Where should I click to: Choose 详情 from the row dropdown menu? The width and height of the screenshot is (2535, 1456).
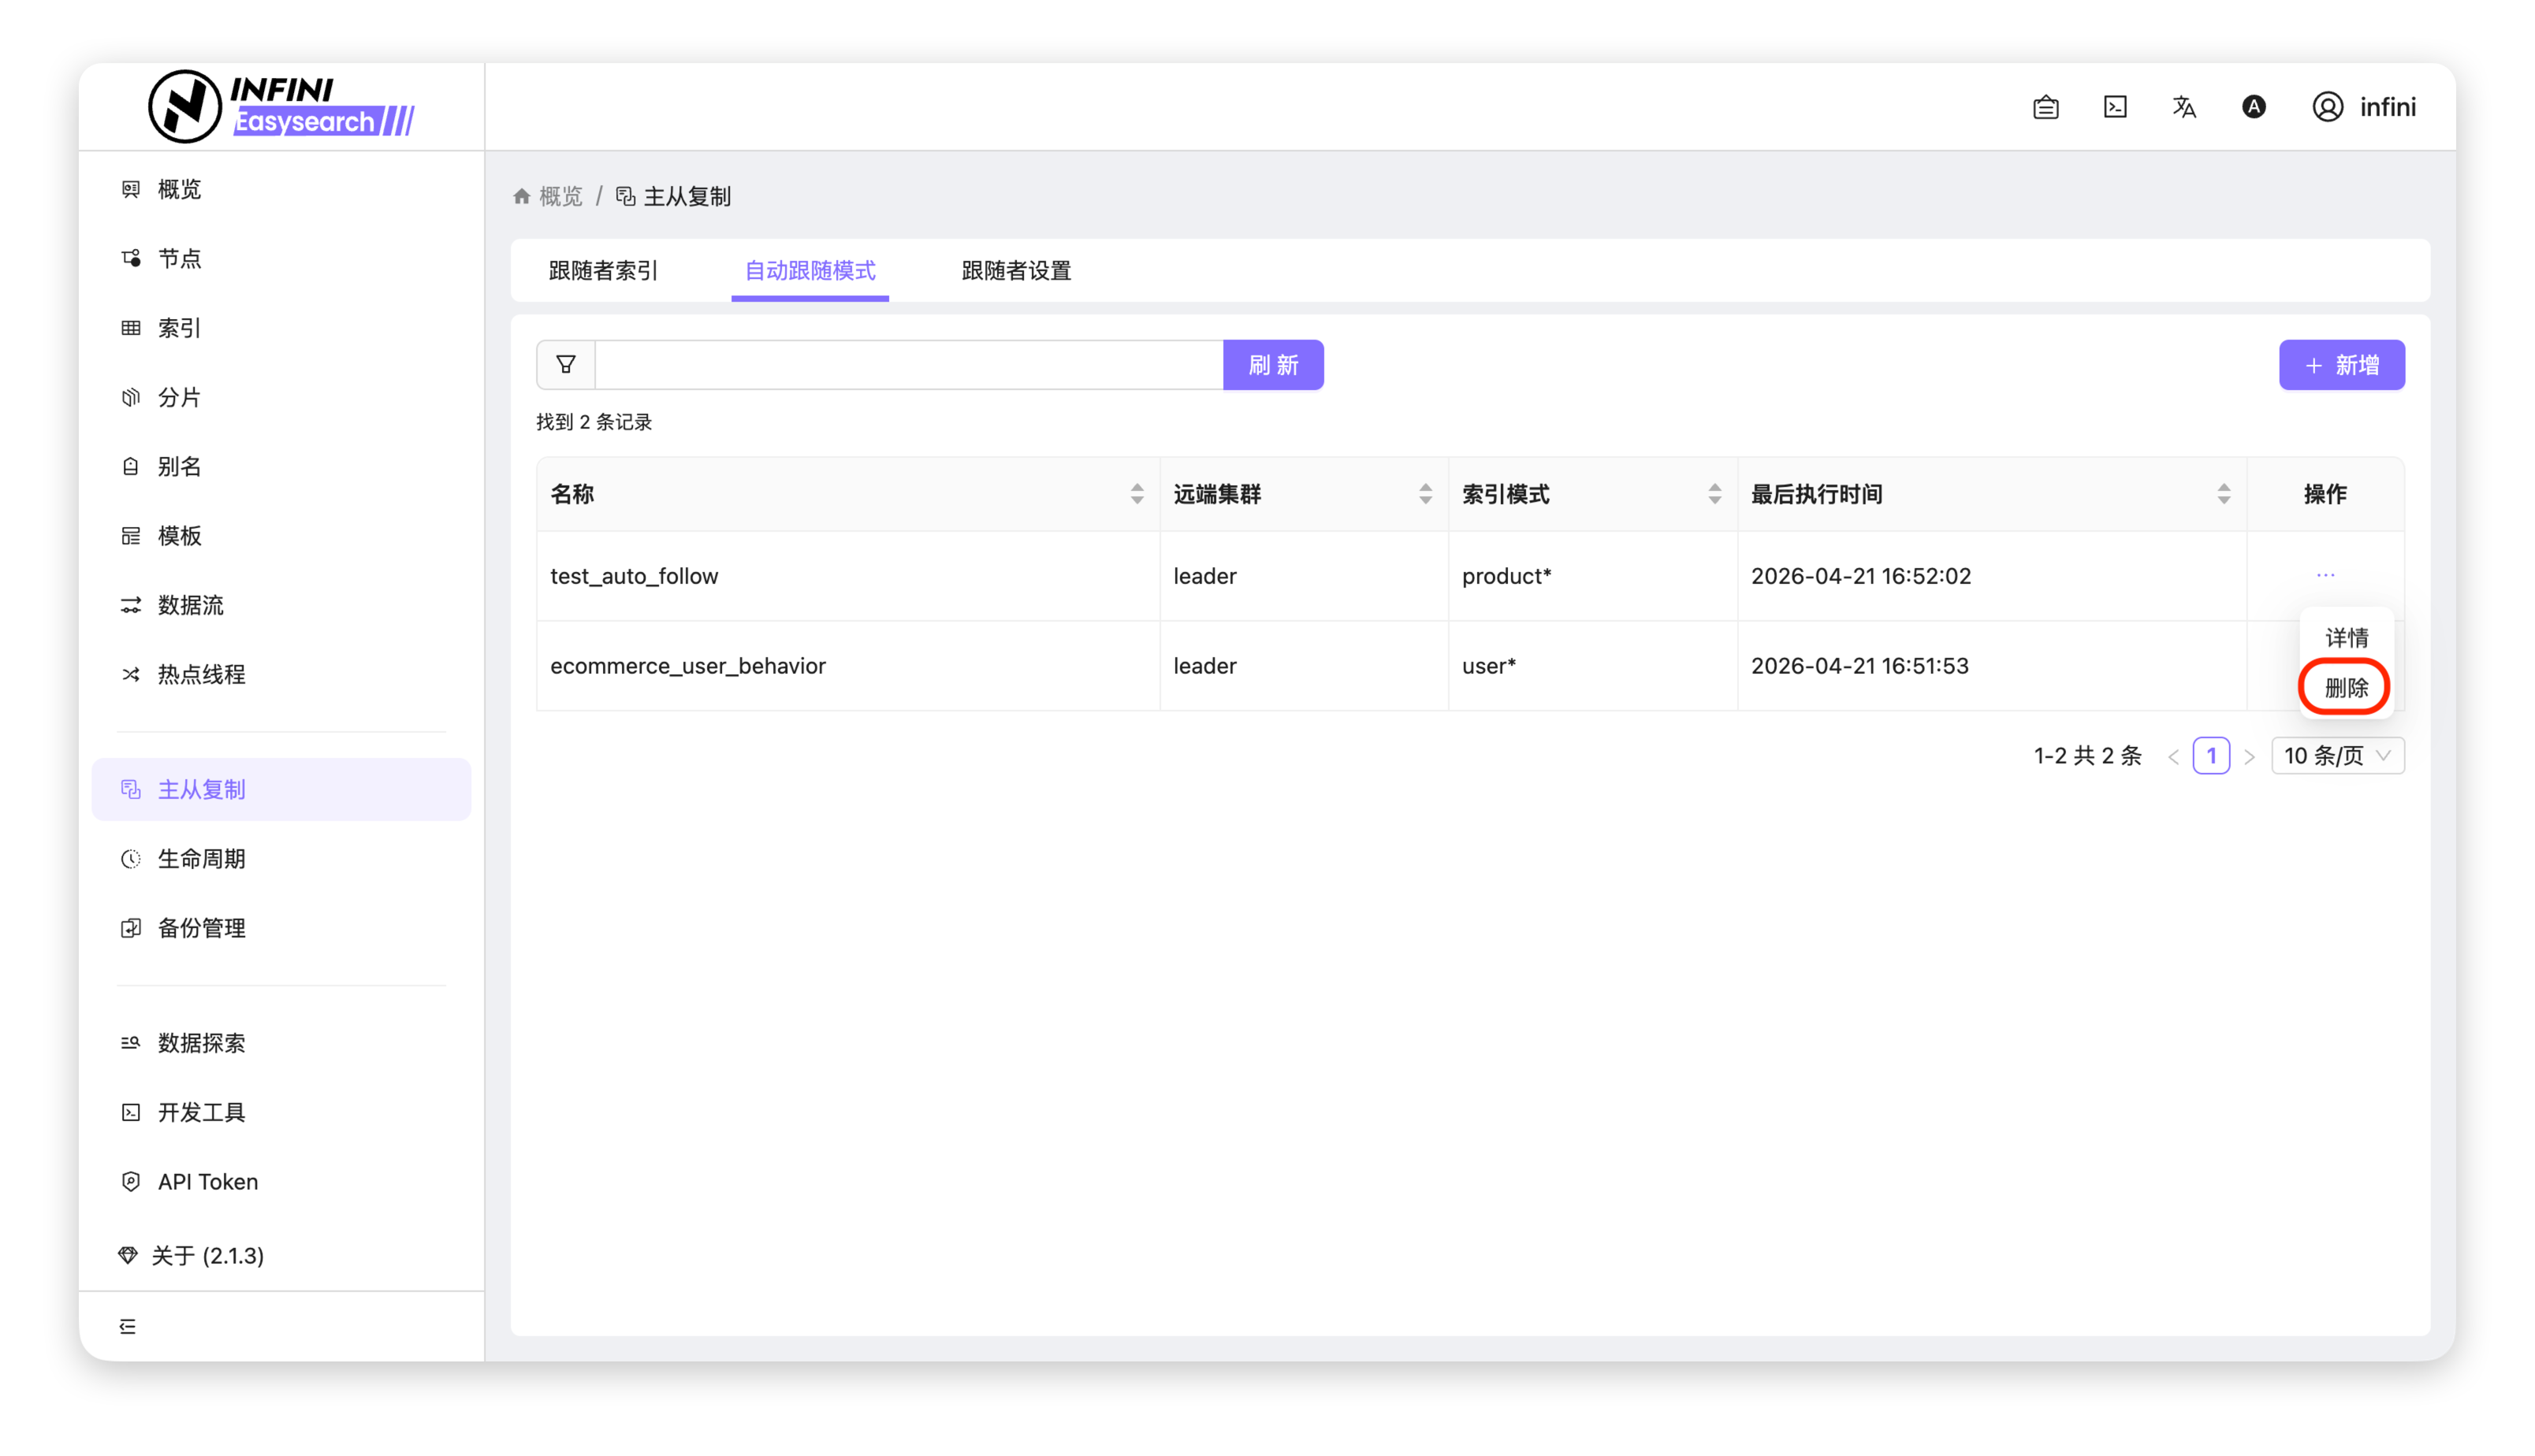click(x=2345, y=637)
